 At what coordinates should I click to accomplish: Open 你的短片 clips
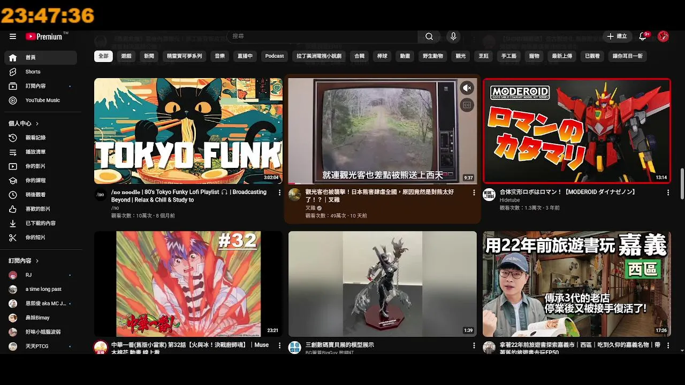coord(41,237)
